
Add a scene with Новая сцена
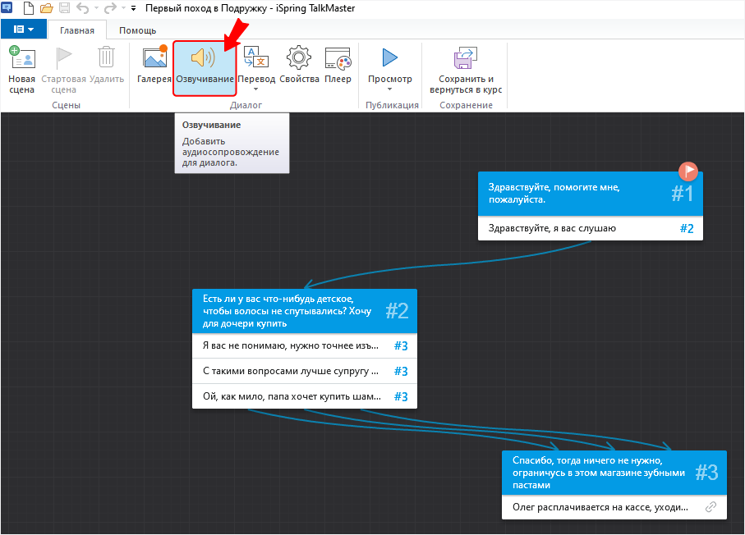click(x=22, y=71)
